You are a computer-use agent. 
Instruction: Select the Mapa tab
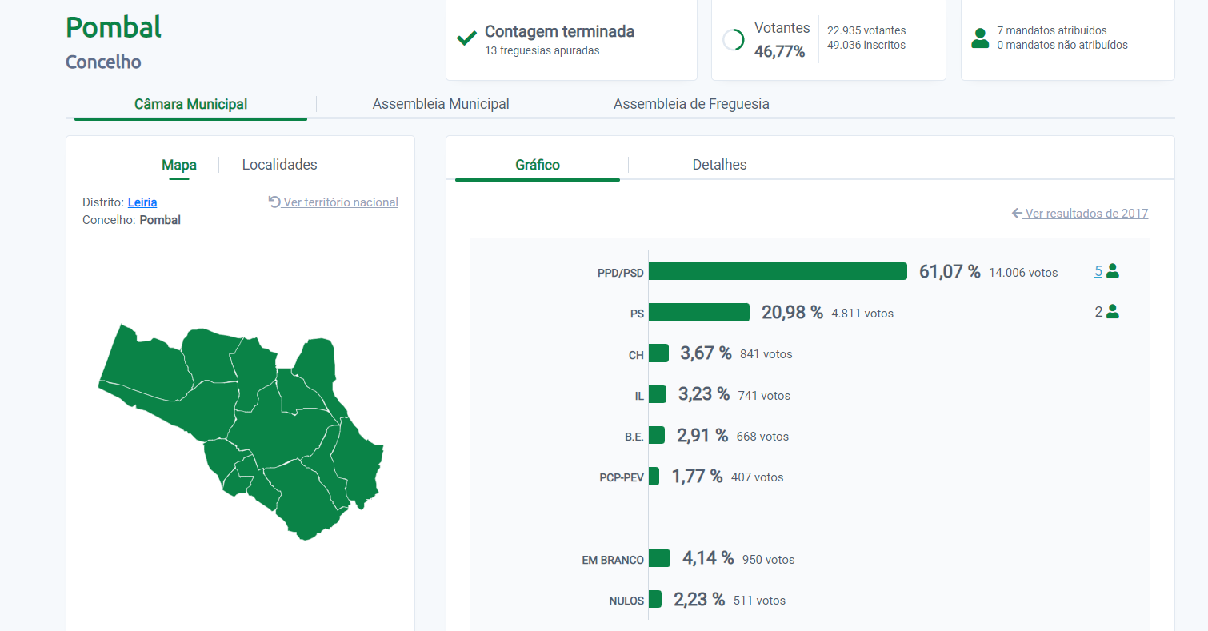click(179, 165)
